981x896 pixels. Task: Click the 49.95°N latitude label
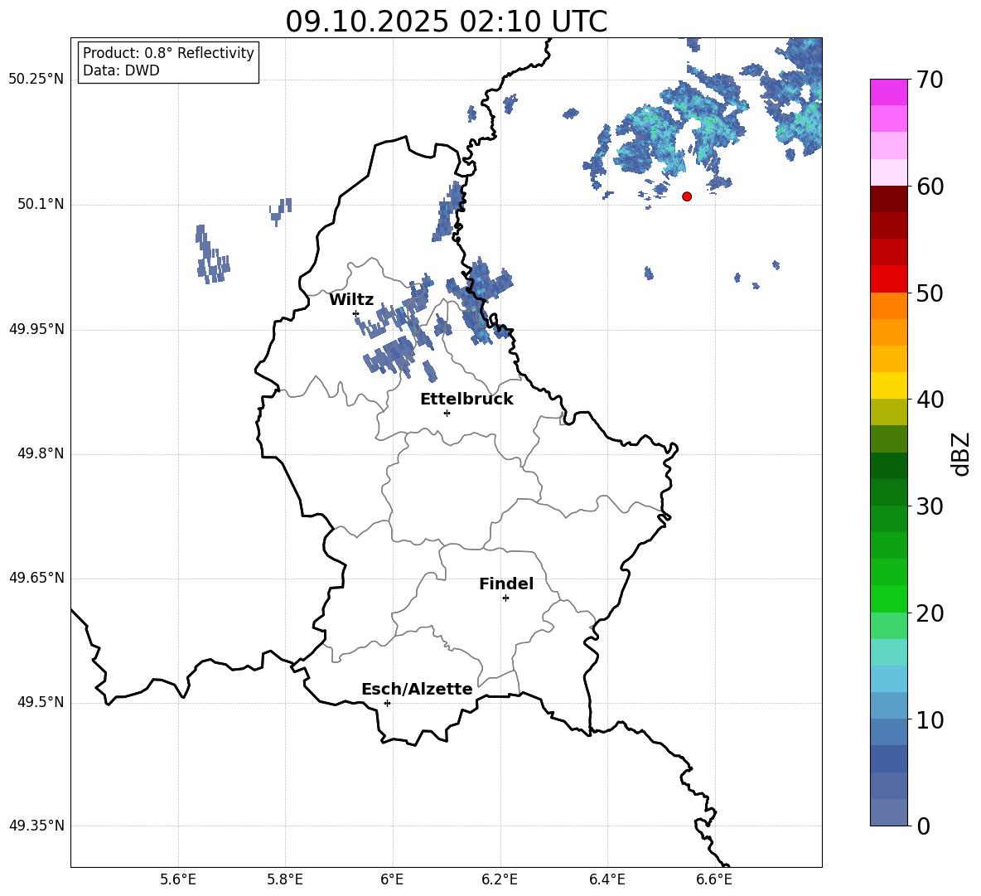[36, 329]
